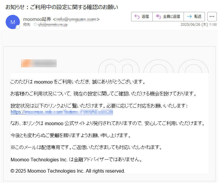
Task: Click the © 2025 Moomoo Technologies copyright line
Action: (x=68, y=171)
